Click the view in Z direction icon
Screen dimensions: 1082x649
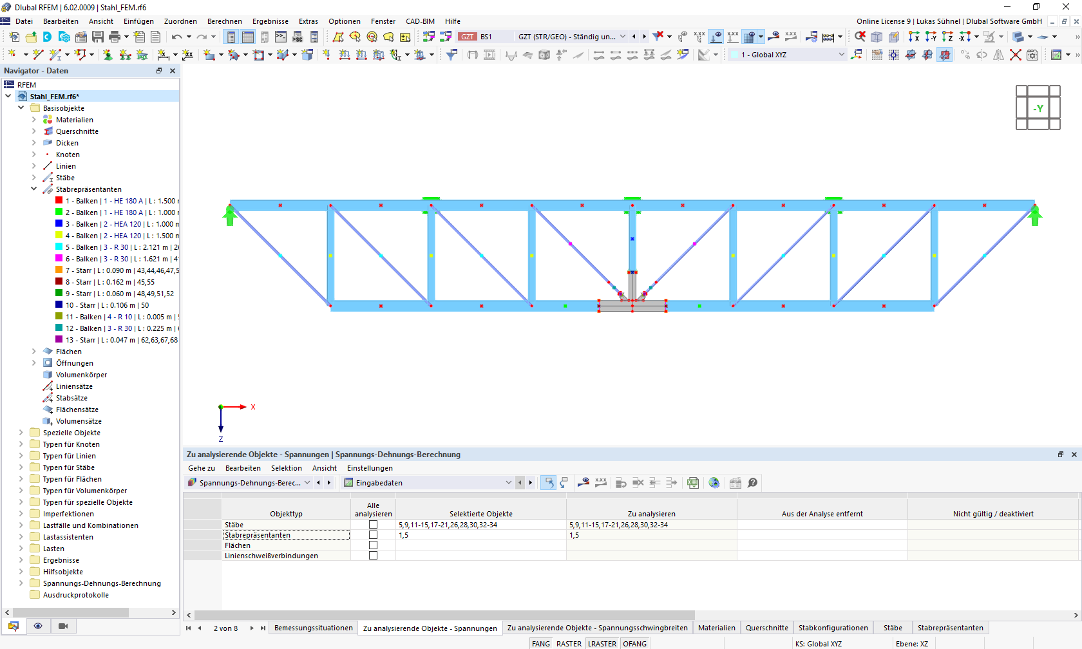(x=947, y=37)
